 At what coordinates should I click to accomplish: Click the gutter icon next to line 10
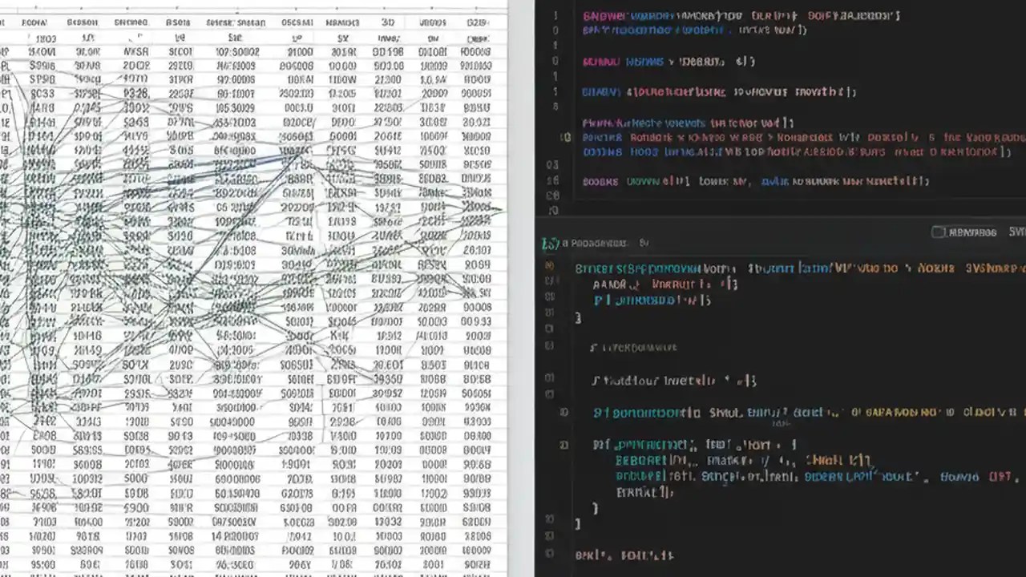coord(564,138)
